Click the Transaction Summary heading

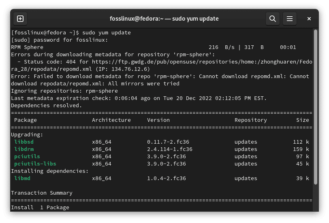pyautogui.click(x=42, y=193)
